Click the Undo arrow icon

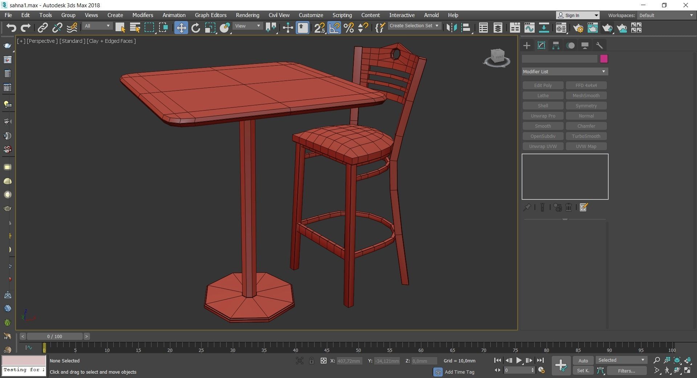(11, 28)
